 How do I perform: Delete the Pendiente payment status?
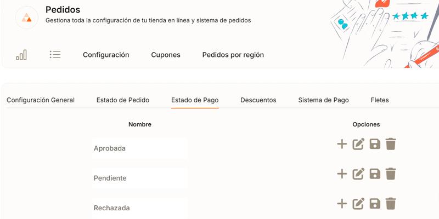point(391,174)
